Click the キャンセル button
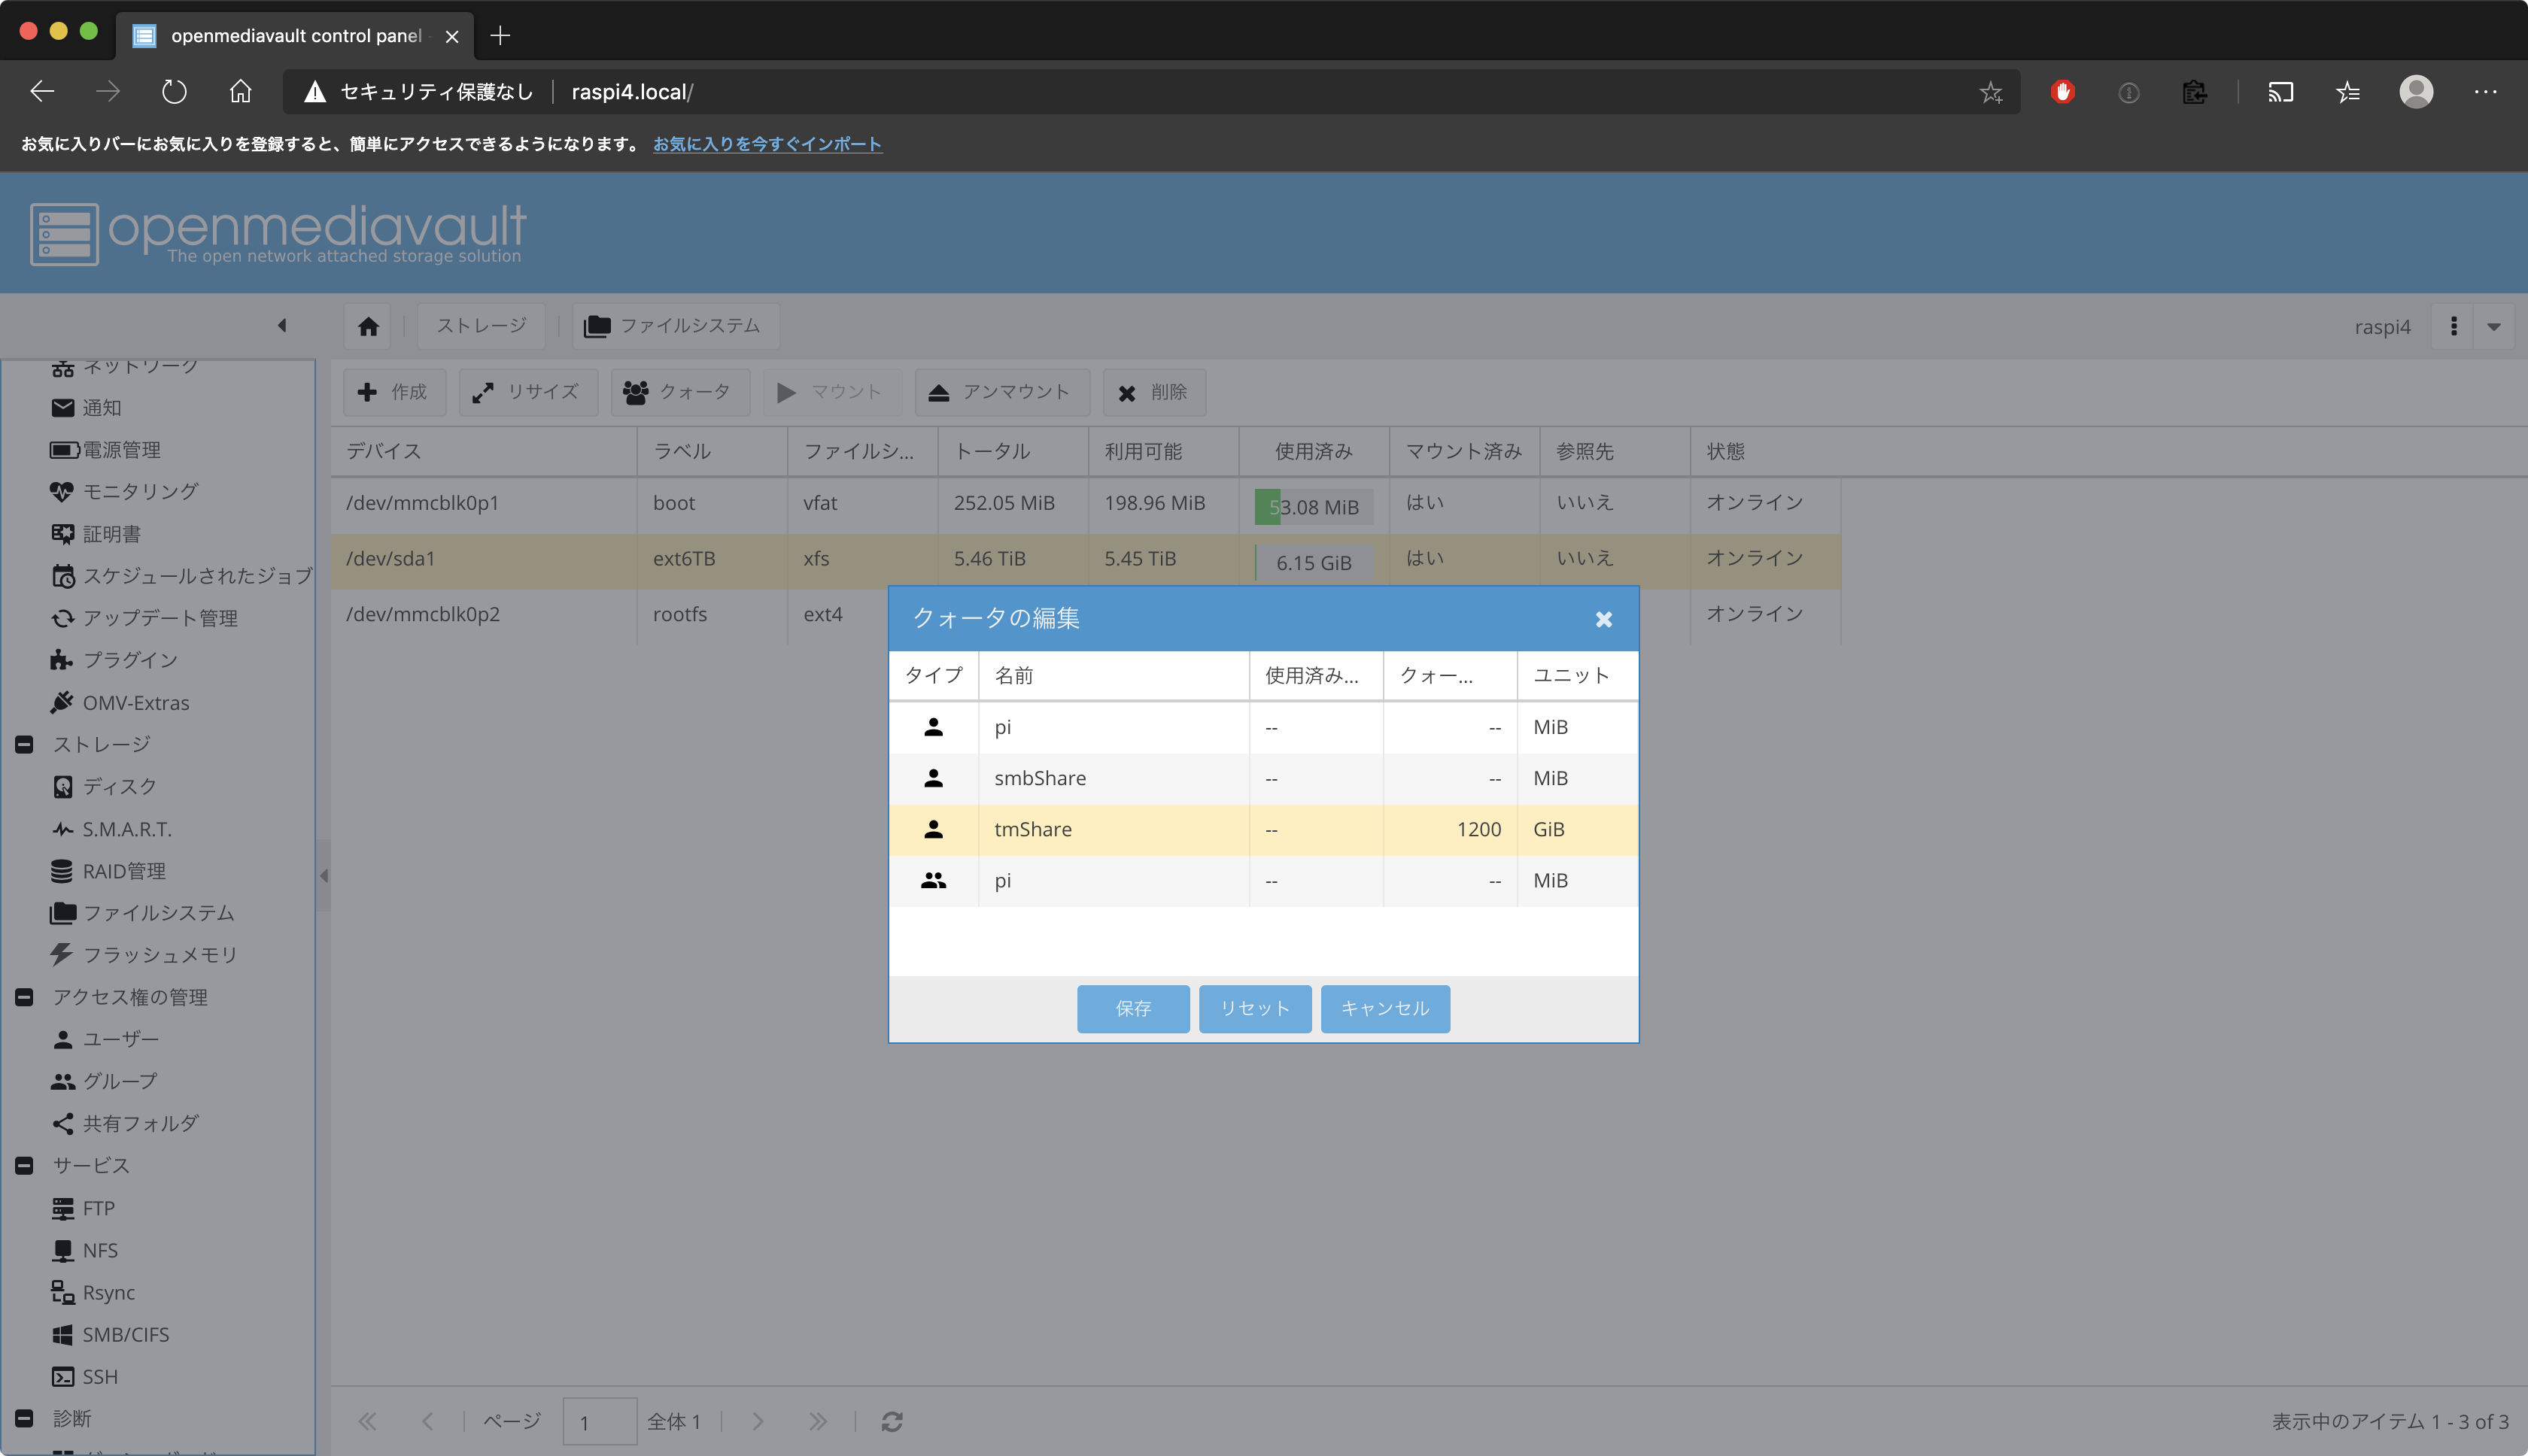The height and width of the screenshot is (1456, 2528). (x=1384, y=1008)
